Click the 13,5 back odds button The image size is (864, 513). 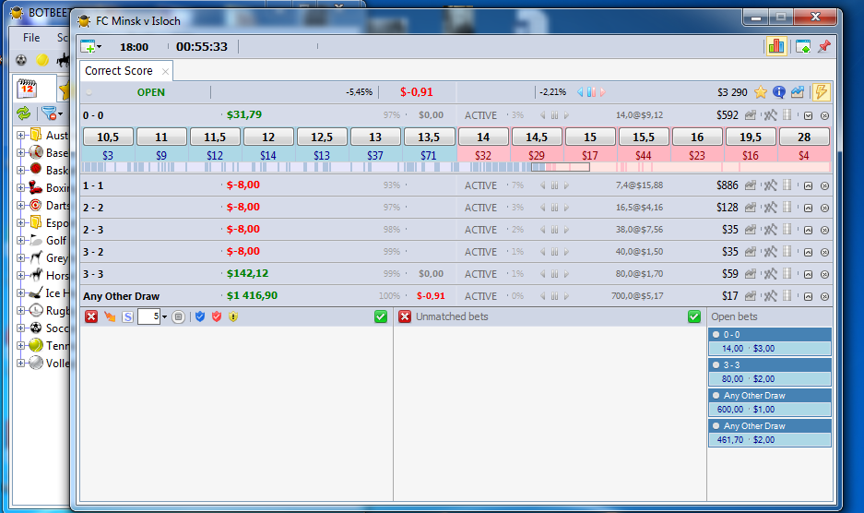point(429,137)
